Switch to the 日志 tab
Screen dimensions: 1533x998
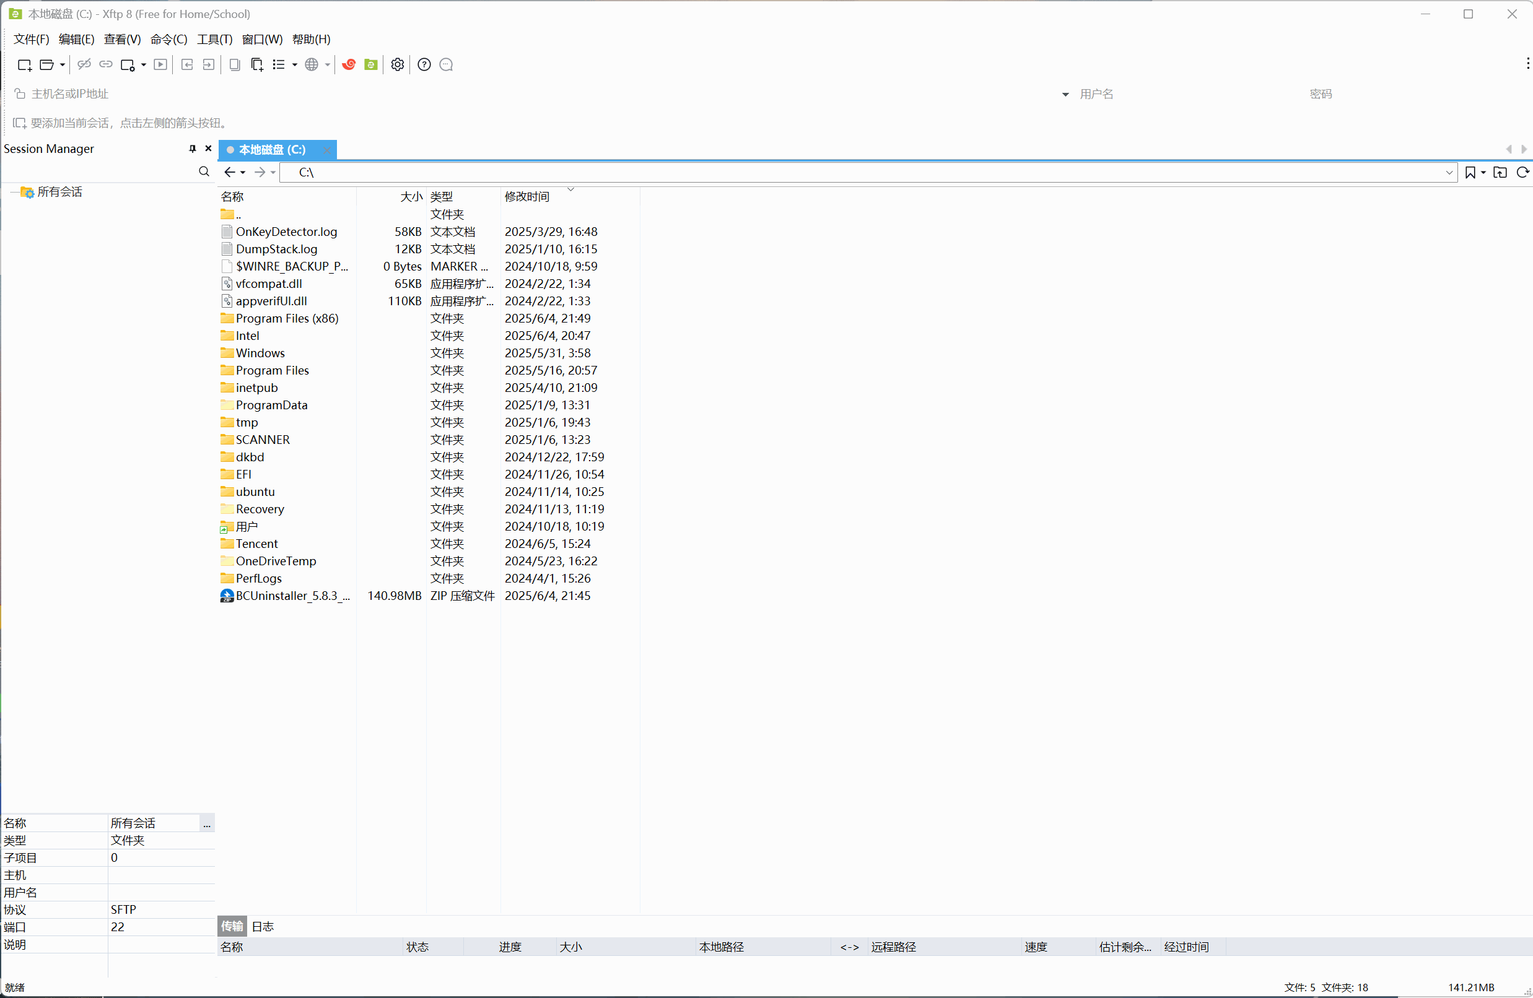pos(262,927)
